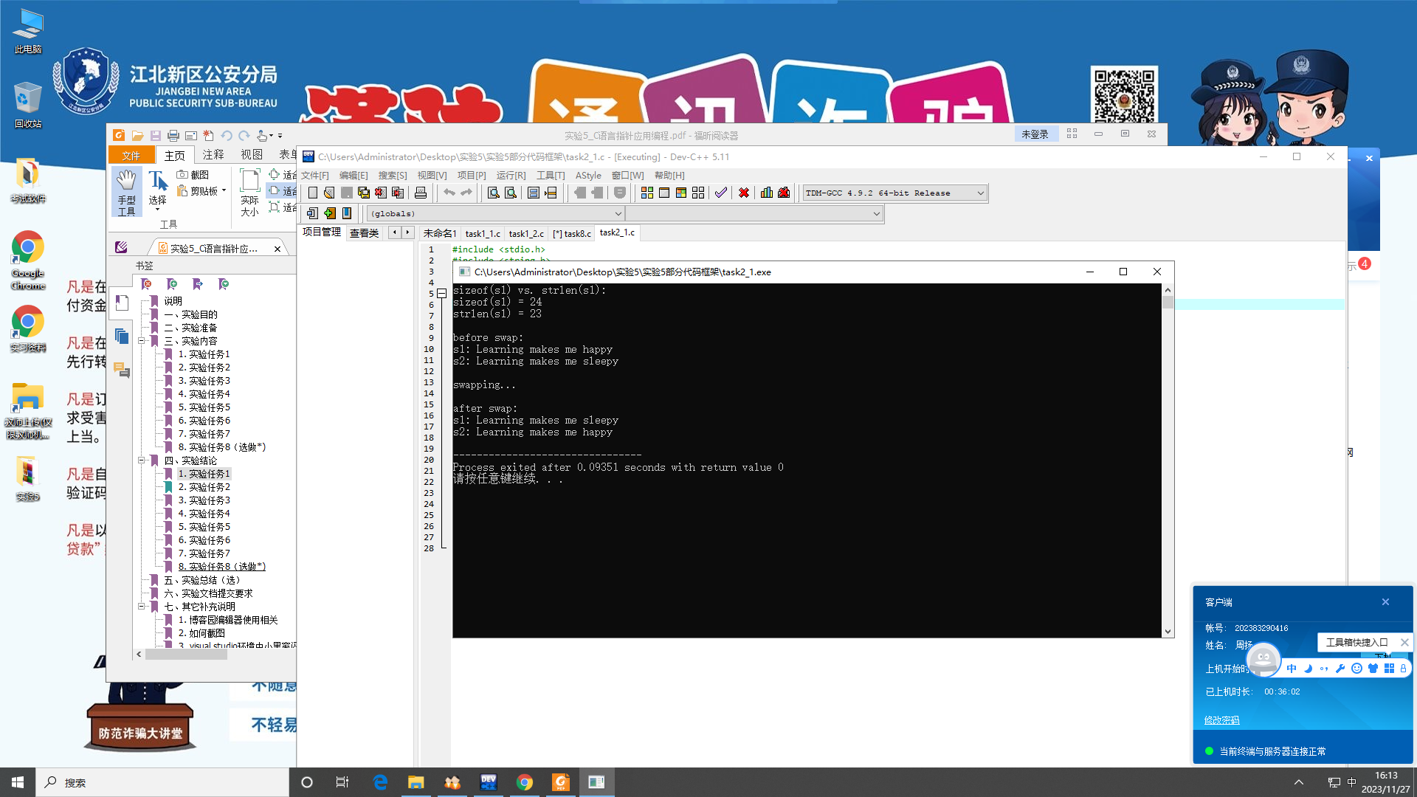Click the 修改密码 link

click(x=1221, y=720)
